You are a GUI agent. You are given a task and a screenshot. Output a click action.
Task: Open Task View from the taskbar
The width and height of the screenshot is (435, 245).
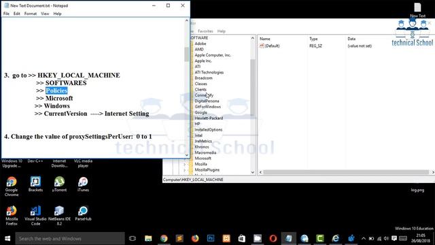133,238
